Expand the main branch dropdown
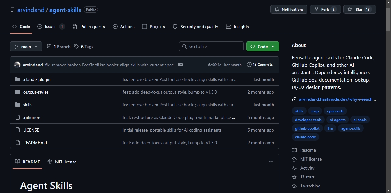The height and width of the screenshot is (193, 391). (x=26, y=46)
